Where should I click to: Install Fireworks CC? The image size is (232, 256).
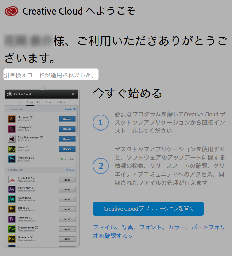point(67,239)
